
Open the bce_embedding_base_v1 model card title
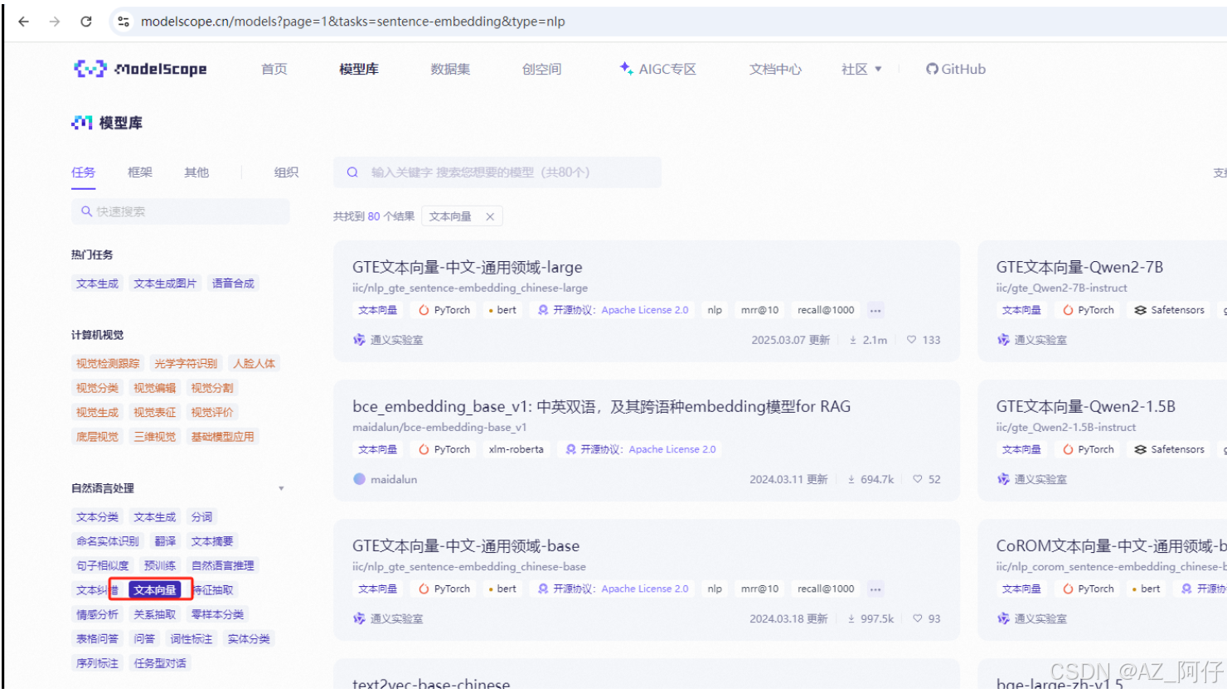pyautogui.click(x=601, y=407)
